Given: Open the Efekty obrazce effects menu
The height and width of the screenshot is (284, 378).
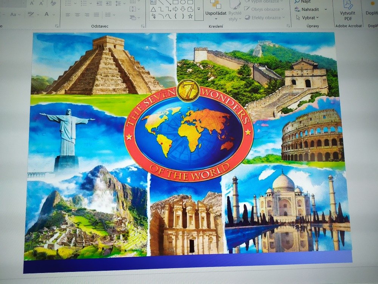Looking at the screenshot, I should tap(265, 18).
